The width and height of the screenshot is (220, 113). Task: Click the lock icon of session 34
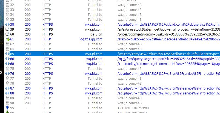click(7, 15)
